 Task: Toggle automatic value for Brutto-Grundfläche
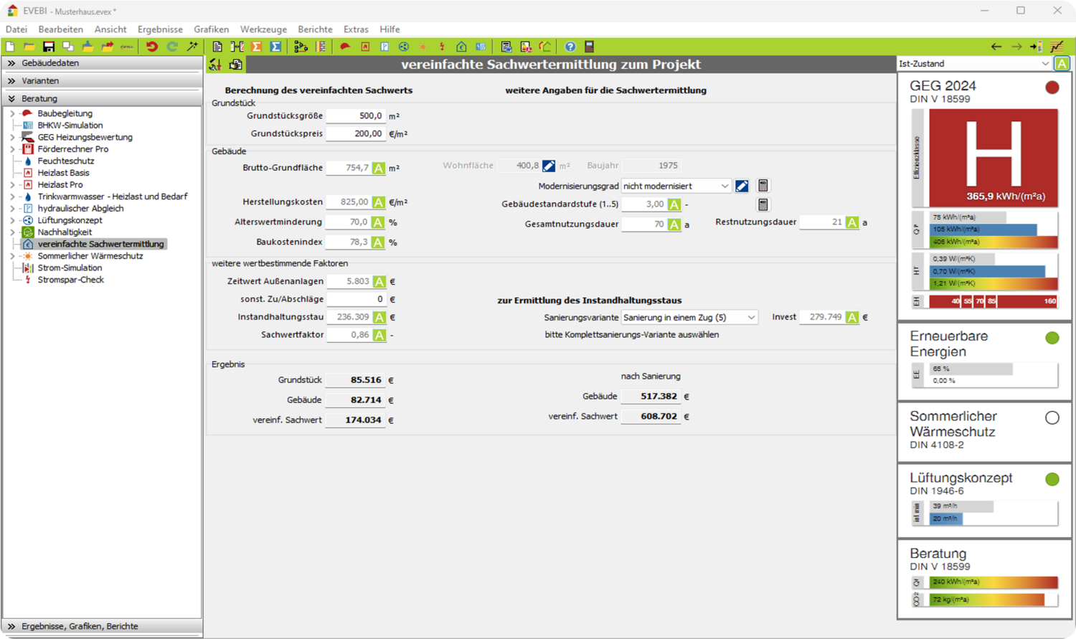click(x=378, y=168)
